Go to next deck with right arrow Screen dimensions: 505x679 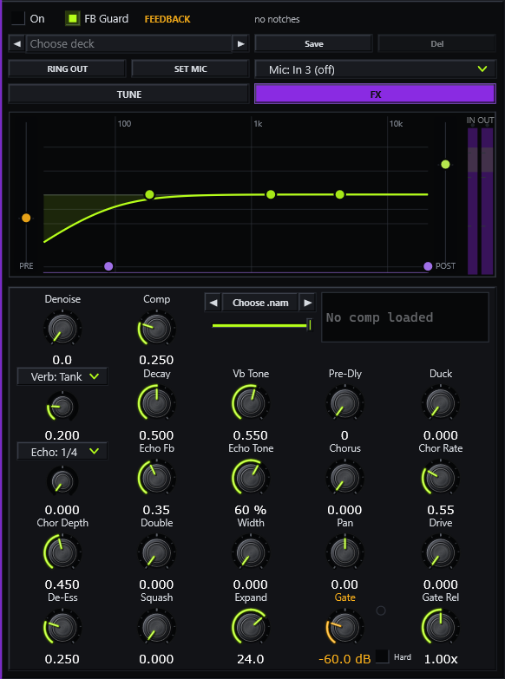tap(241, 43)
